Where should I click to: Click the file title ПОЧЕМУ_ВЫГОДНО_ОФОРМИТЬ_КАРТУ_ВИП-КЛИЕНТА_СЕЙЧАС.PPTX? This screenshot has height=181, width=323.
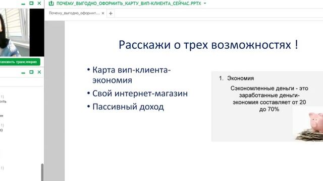[x=129, y=4]
